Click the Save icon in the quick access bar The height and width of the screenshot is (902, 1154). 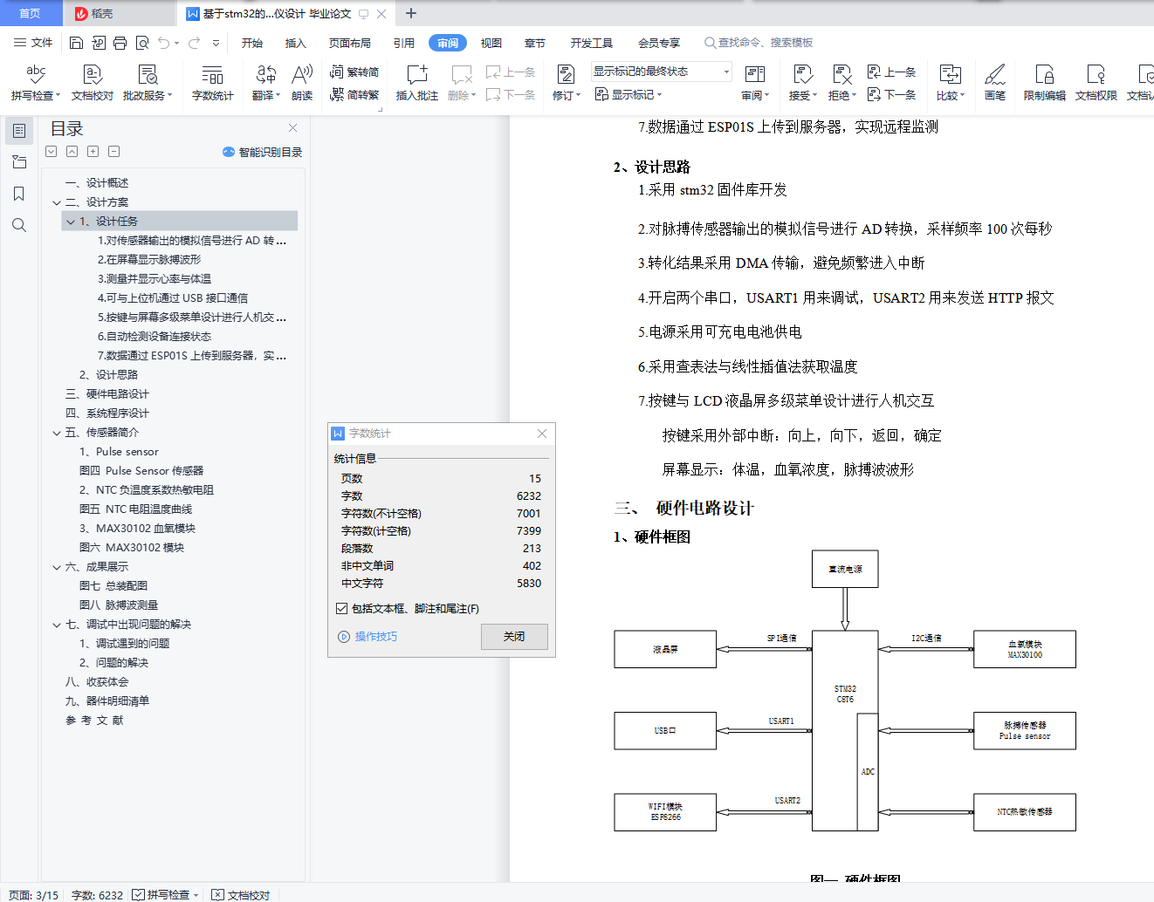pos(76,43)
